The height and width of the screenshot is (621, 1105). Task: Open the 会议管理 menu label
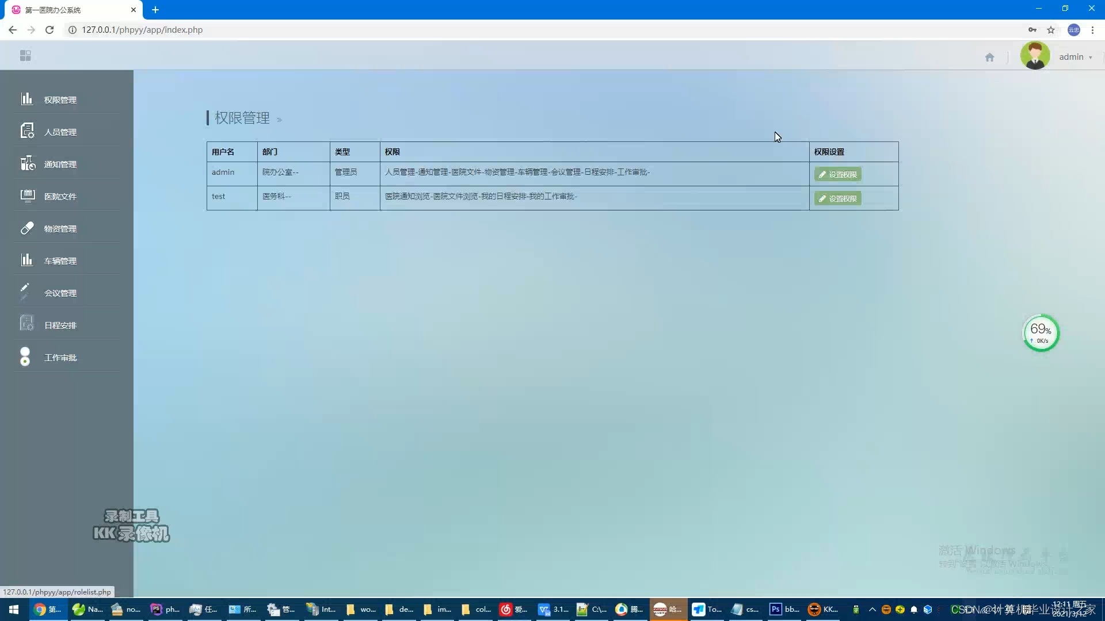pos(60,293)
